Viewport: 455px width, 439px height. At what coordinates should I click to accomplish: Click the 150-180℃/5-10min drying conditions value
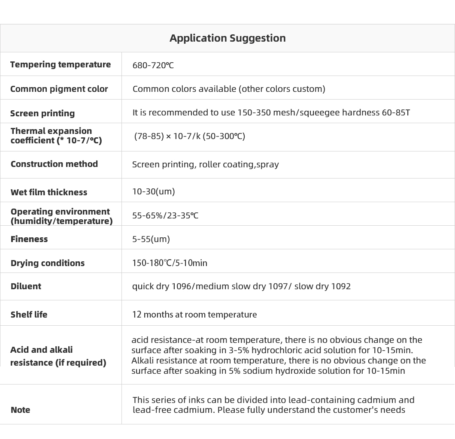(x=170, y=263)
